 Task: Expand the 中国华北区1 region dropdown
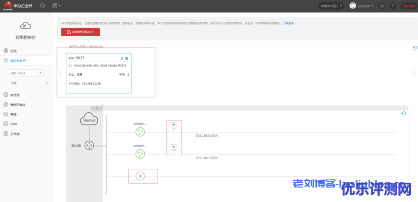pos(331,6)
